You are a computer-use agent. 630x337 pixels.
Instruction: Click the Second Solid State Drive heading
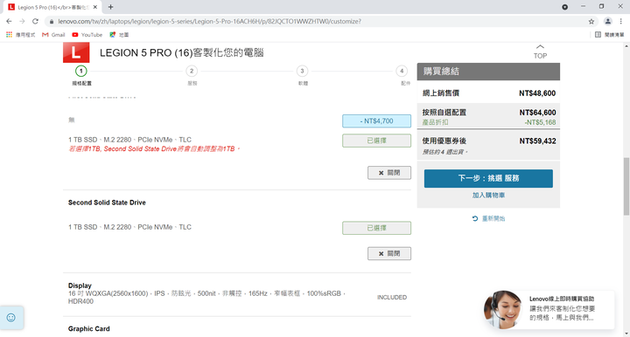point(107,203)
